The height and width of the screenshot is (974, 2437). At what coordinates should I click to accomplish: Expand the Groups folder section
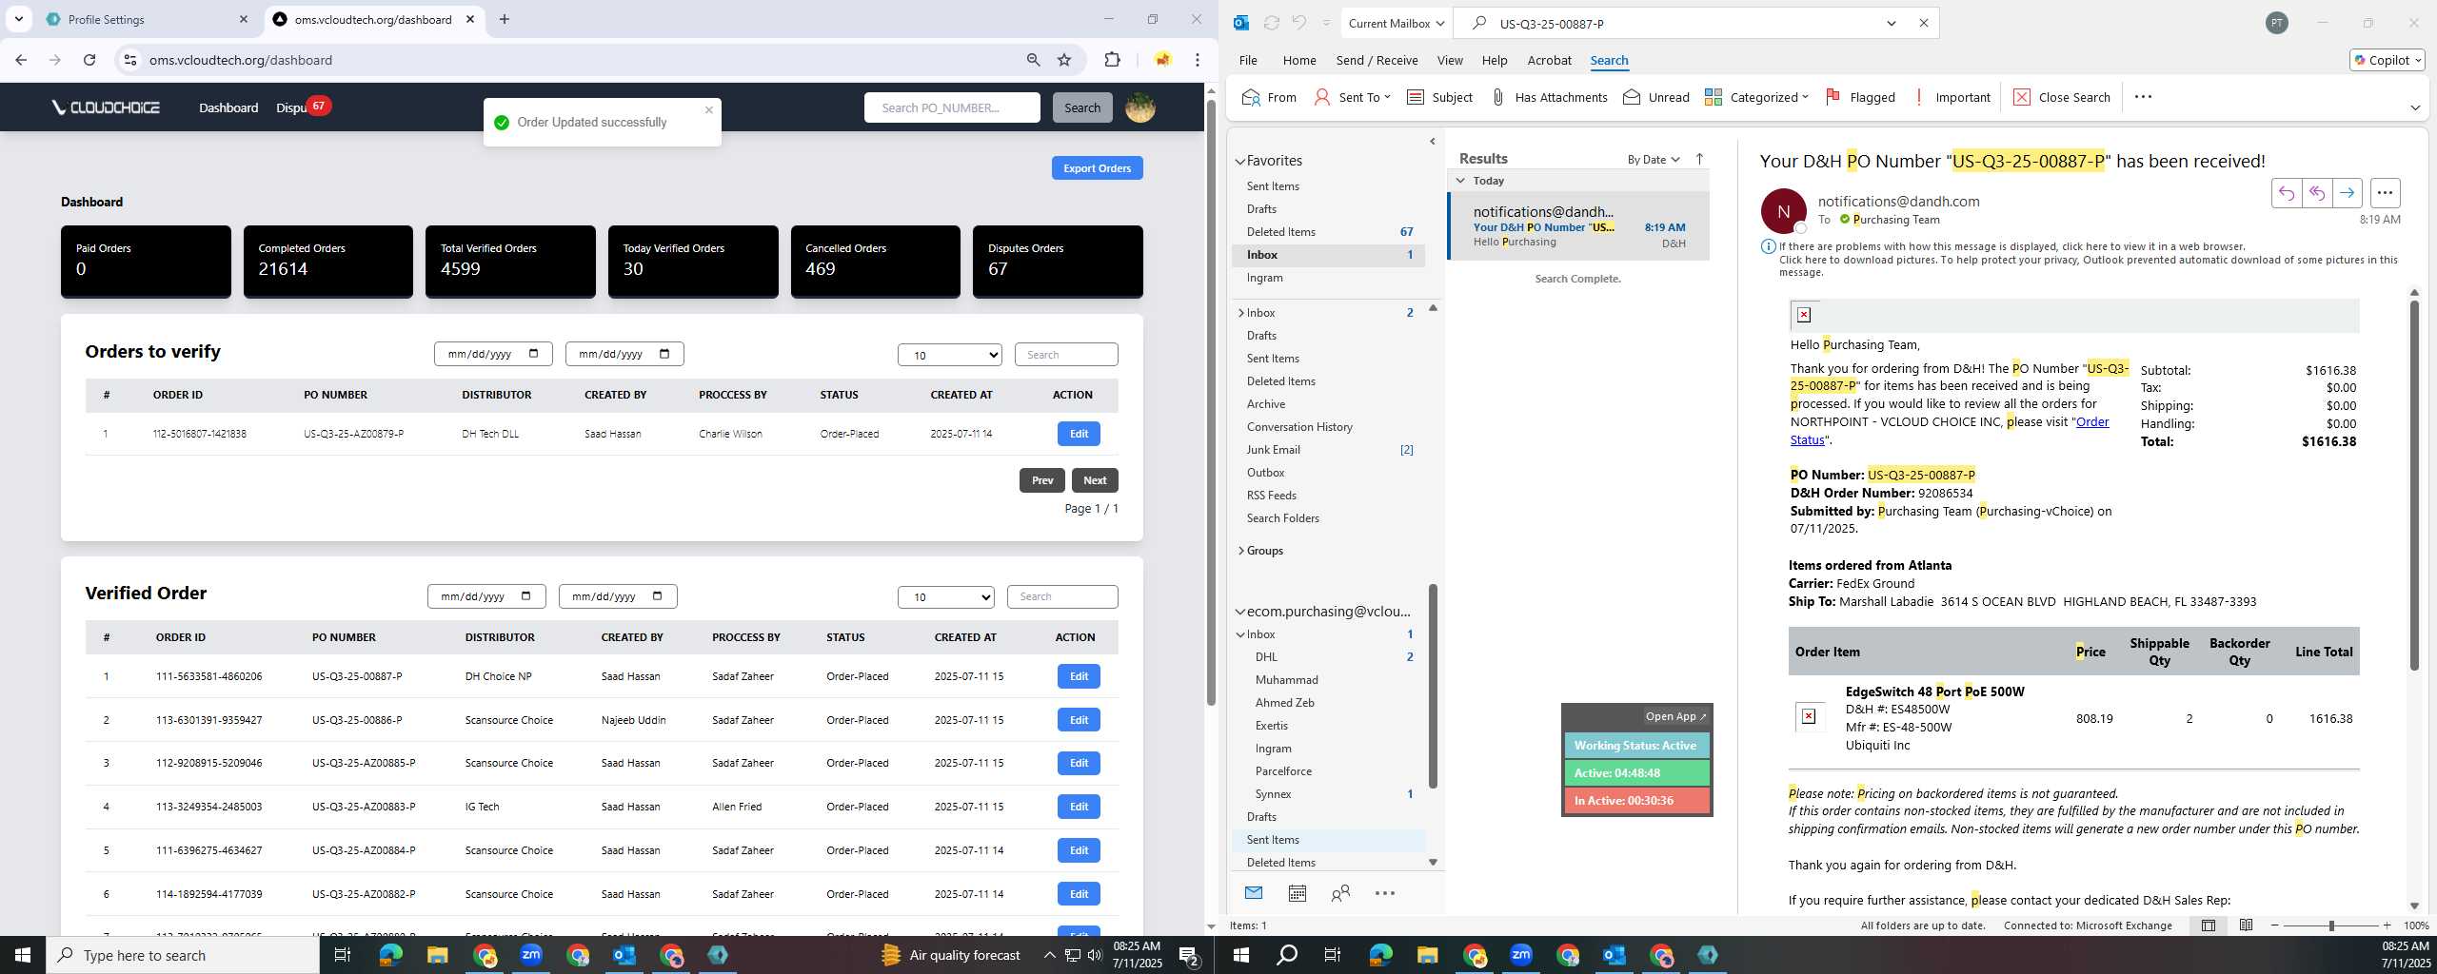(1241, 551)
